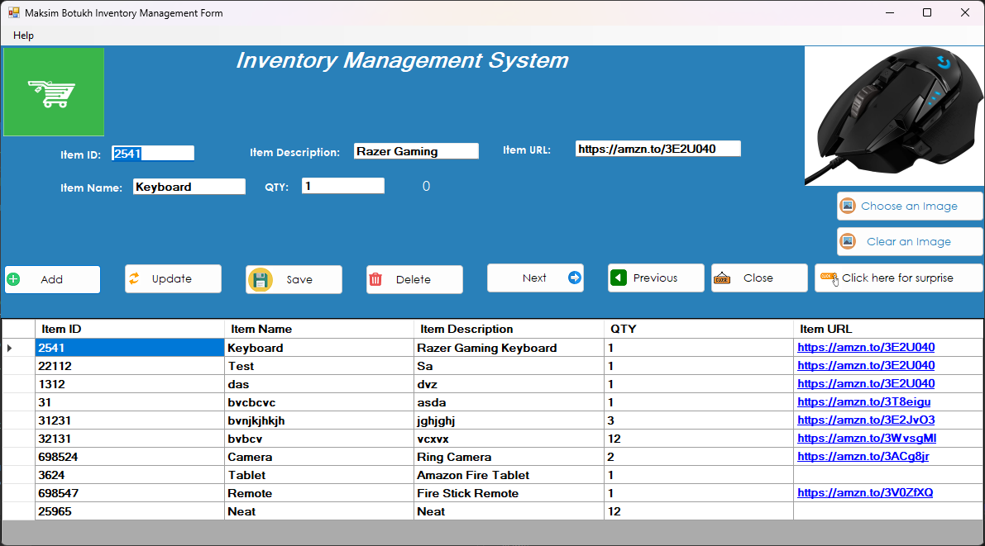Click the Item Name input field
Screen dimensions: 985x546
pyautogui.click(x=189, y=187)
